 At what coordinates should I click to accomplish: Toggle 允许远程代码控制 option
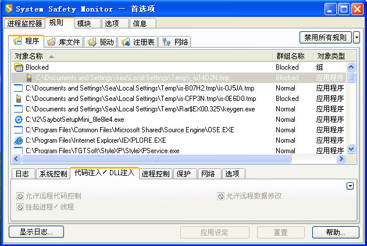20,196
